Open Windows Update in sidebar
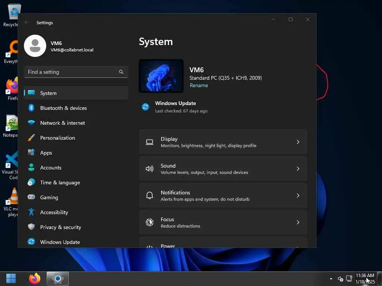Image resolution: width=382 pixels, height=286 pixels. click(76, 242)
